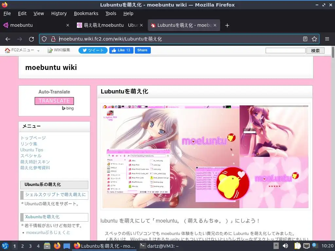
Task: Close the 萌え萌えmoebuntu tab
Action: pos(141,25)
